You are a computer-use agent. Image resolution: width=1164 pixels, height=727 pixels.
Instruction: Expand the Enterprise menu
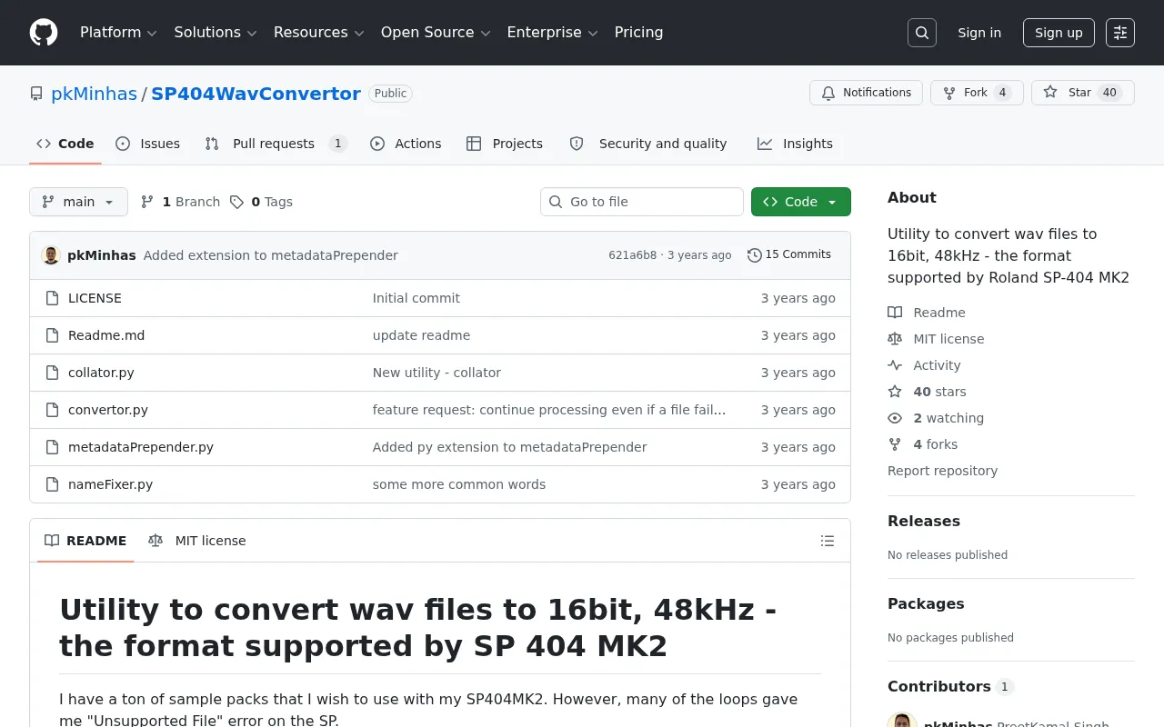click(x=552, y=33)
